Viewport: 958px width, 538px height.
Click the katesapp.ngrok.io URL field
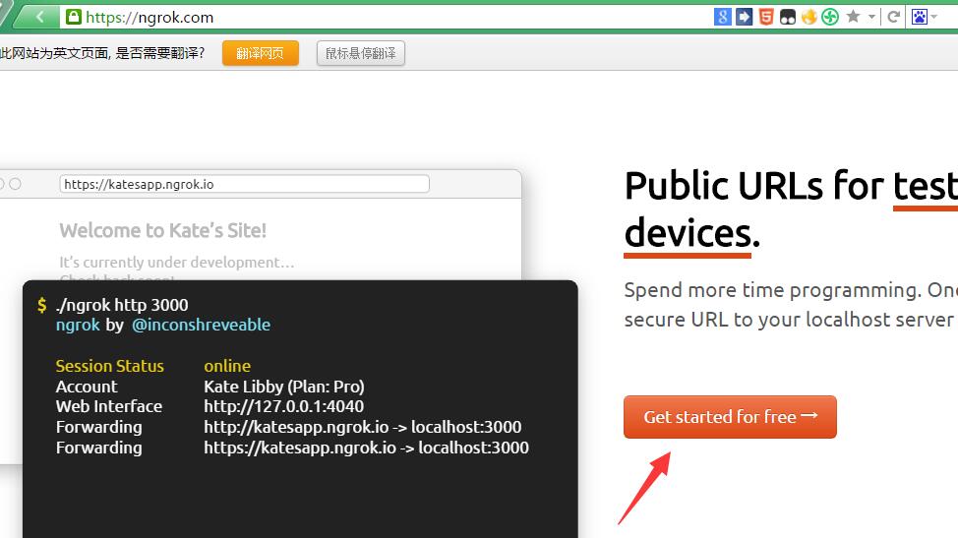[x=244, y=184]
